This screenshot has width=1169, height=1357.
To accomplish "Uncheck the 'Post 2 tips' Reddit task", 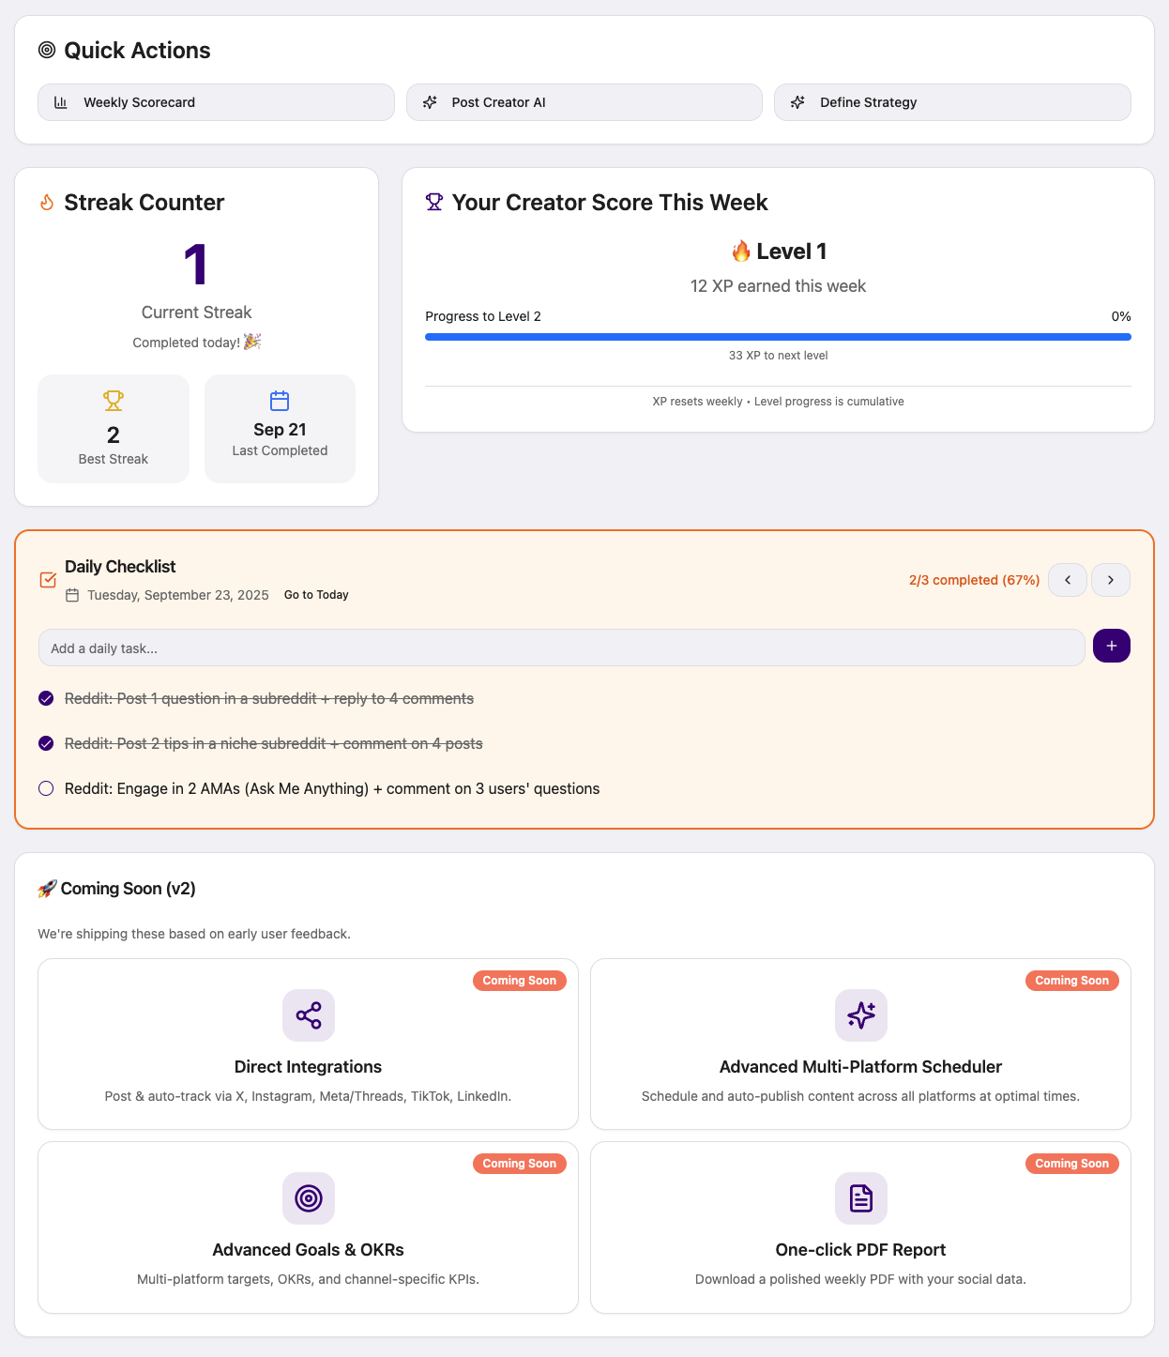I will [46, 743].
